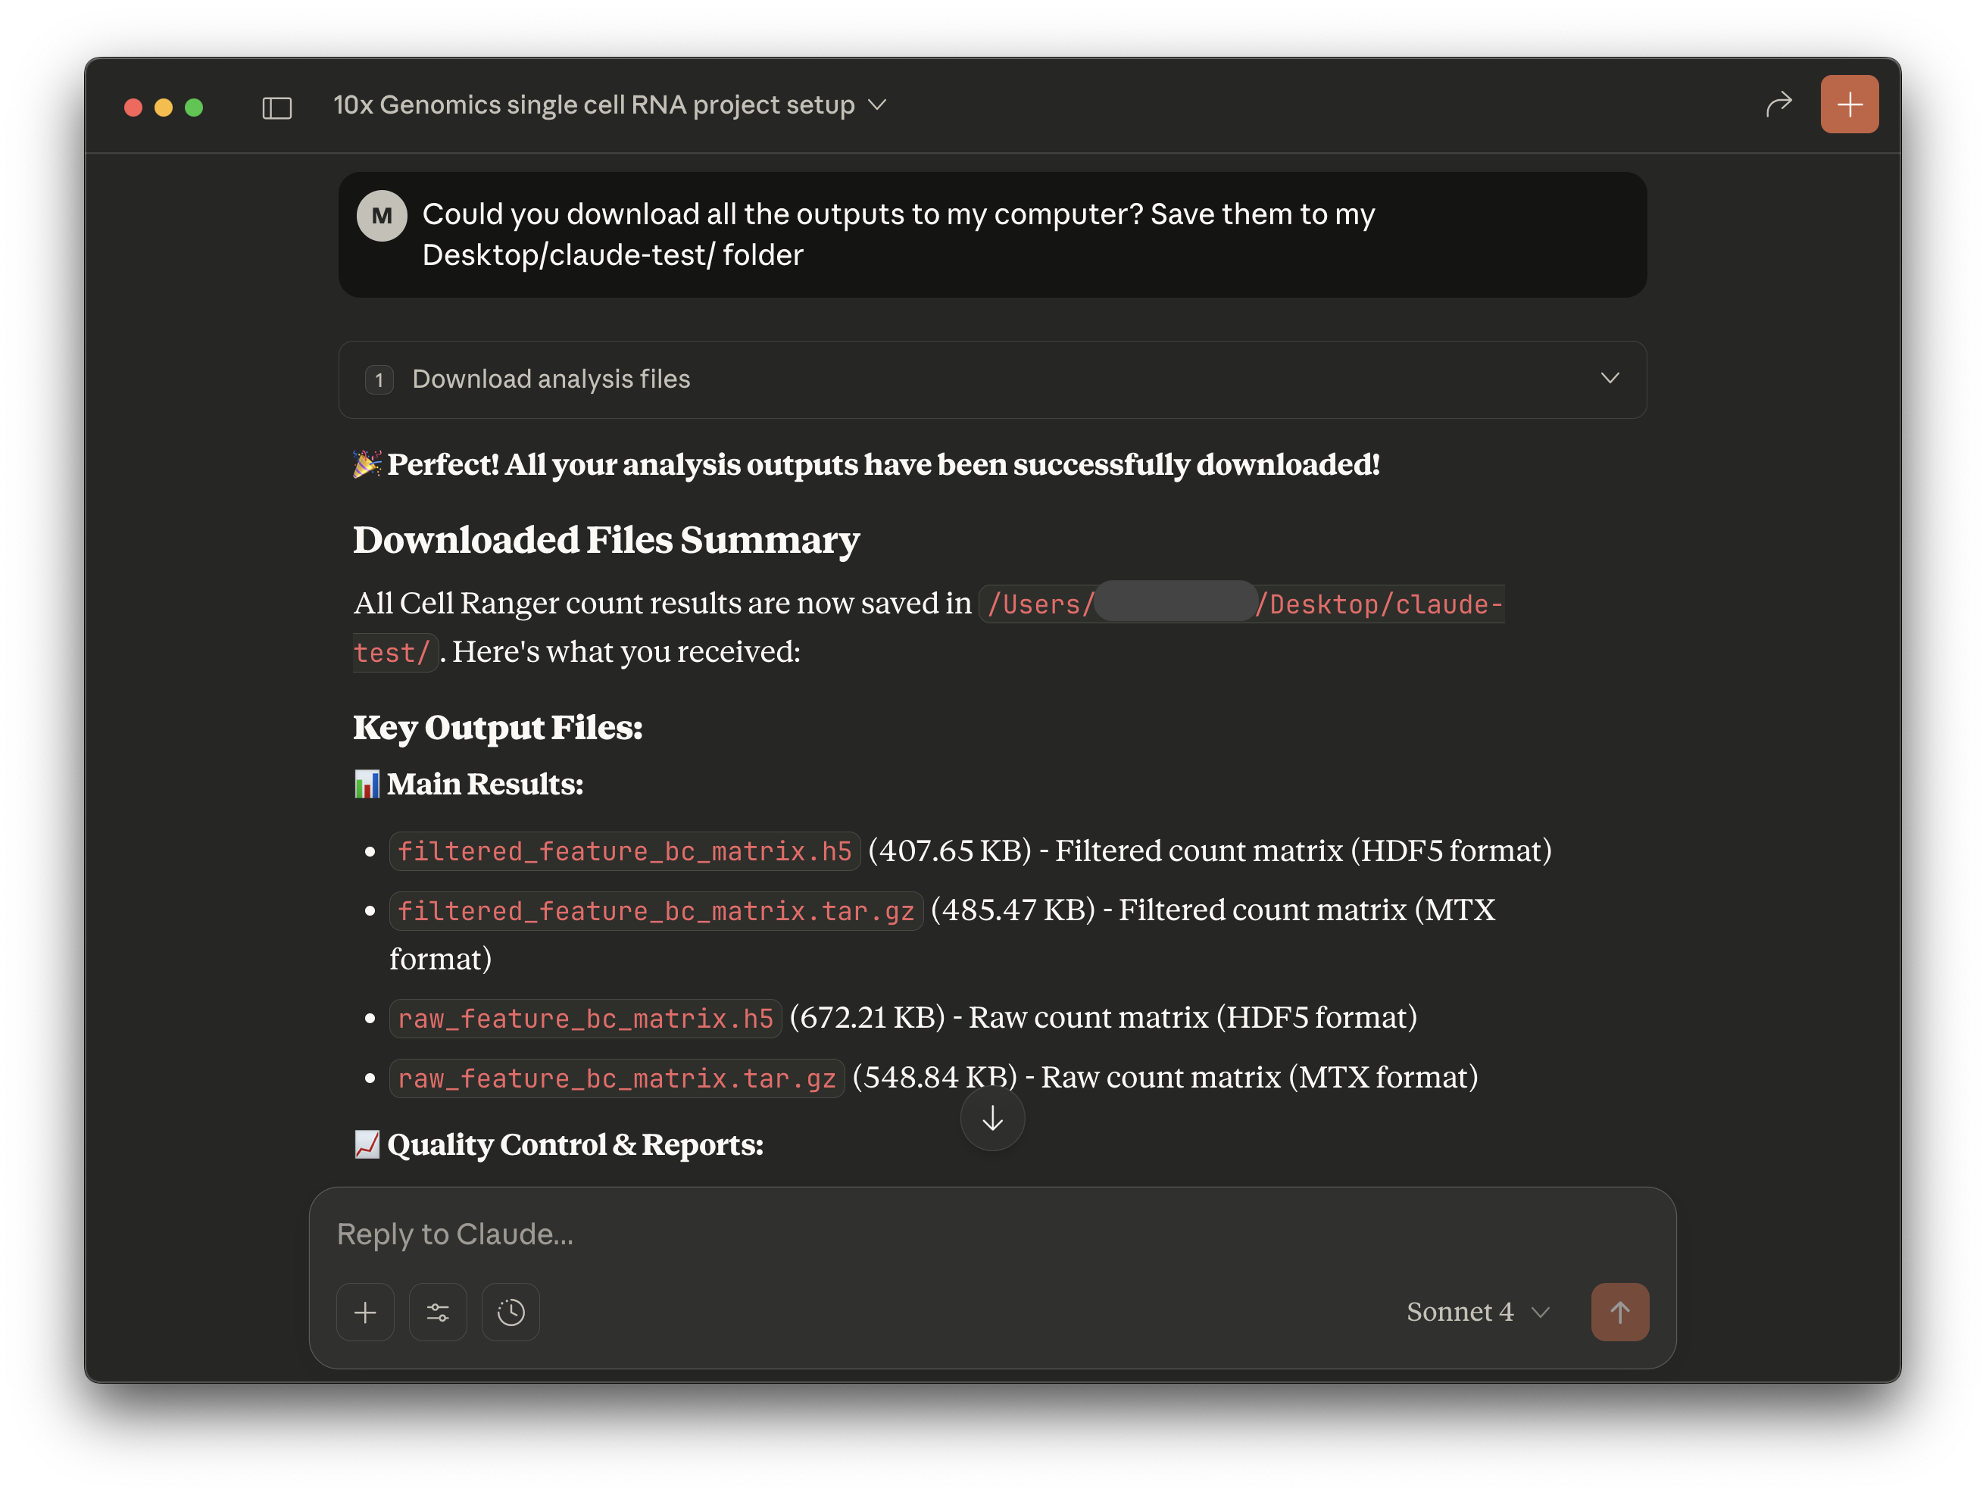Expand the Download analysis files section
The image size is (1986, 1495).
click(1609, 379)
